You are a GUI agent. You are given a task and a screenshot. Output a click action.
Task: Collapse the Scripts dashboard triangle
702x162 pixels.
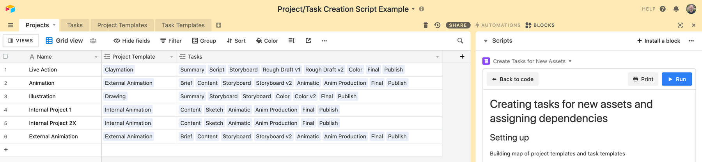pyautogui.click(x=486, y=41)
